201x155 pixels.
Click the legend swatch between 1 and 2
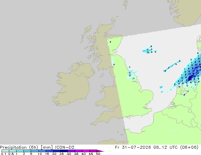[20, 151]
